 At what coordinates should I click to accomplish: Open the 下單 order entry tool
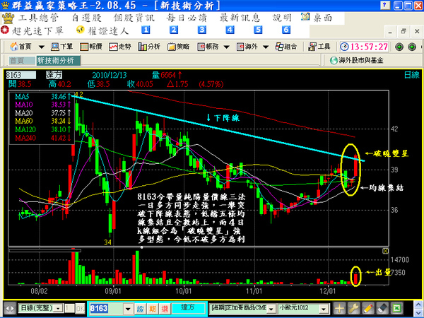62,47
